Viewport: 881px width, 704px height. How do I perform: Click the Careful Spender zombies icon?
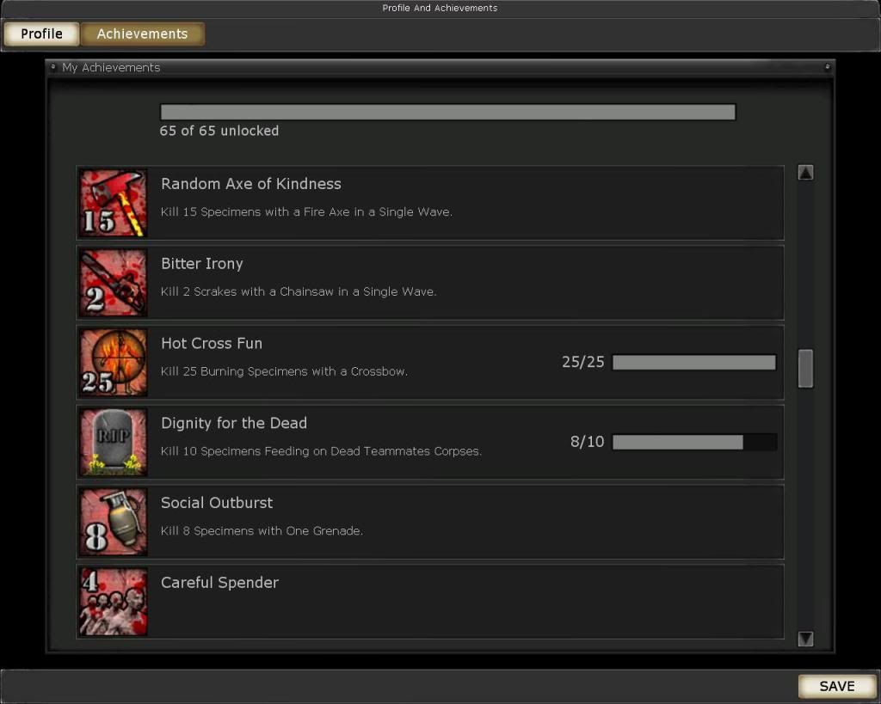tap(113, 601)
